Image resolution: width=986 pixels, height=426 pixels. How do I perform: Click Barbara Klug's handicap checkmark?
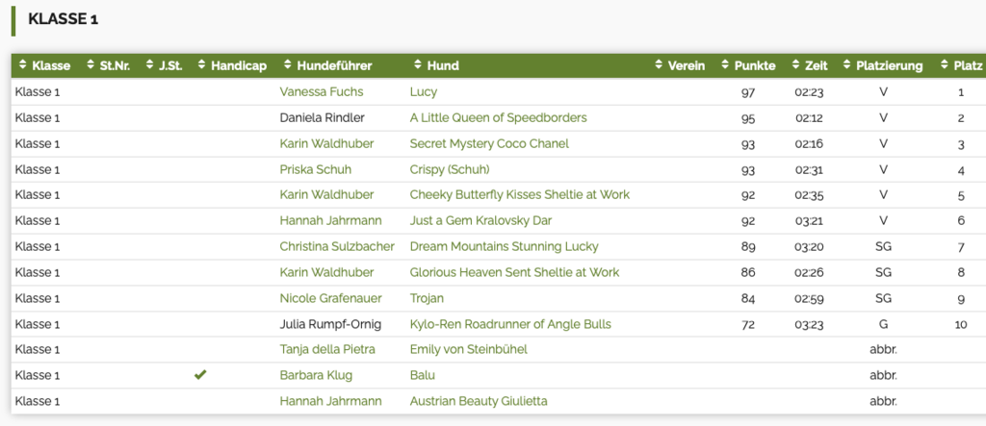pos(200,375)
